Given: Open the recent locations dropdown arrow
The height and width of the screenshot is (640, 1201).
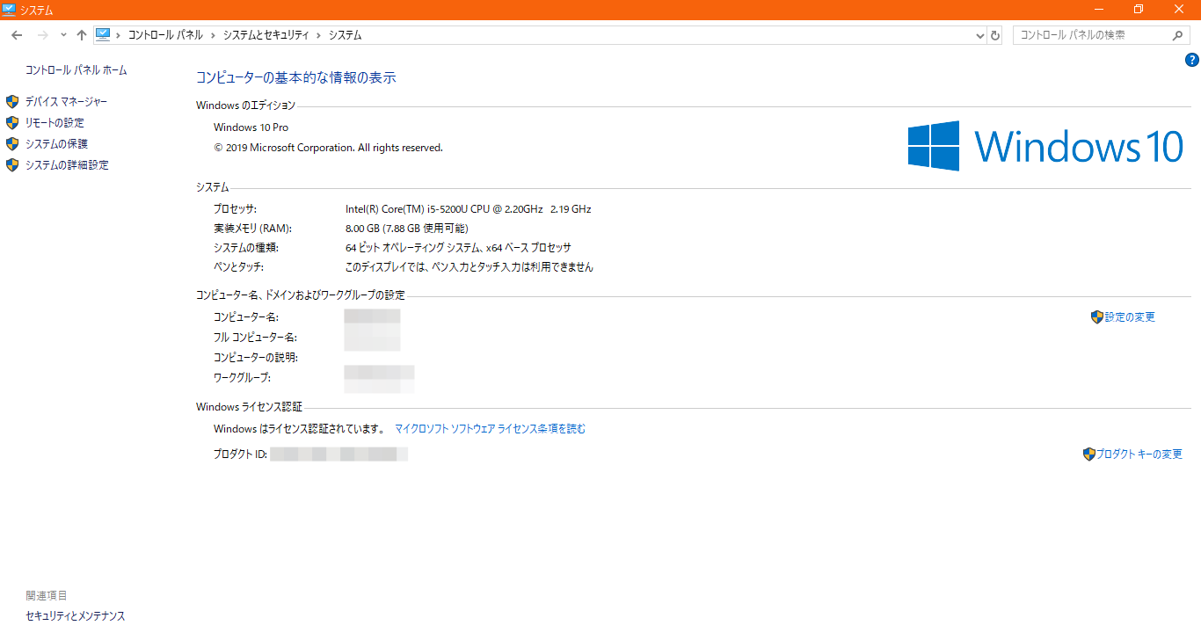Looking at the screenshot, I should [63, 35].
